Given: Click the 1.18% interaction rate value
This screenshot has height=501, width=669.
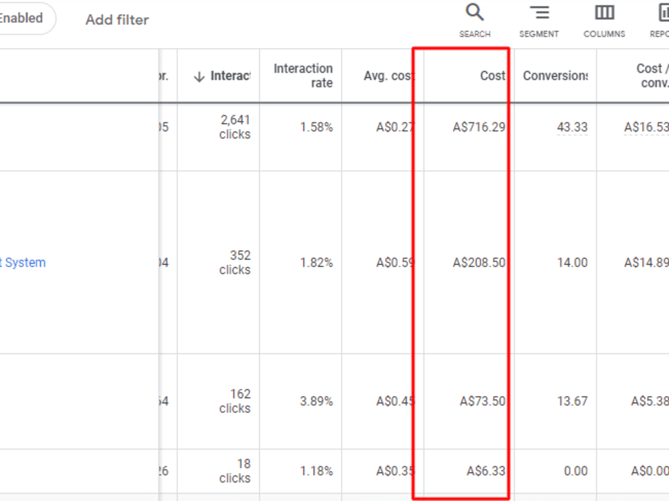Looking at the screenshot, I should tap(316, 471).
